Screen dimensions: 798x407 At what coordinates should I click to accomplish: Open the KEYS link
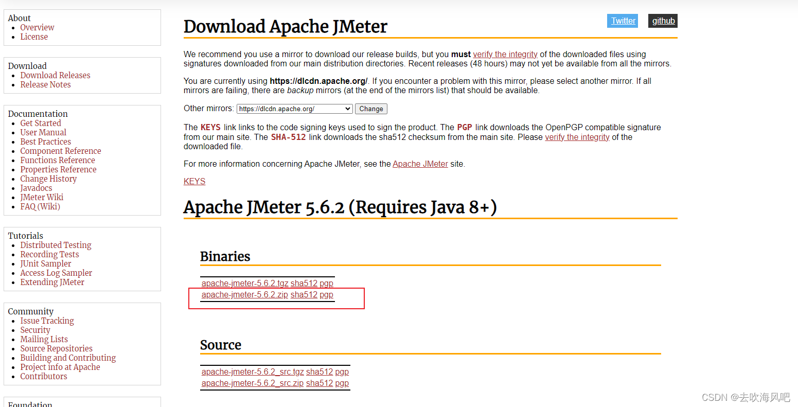coord(194,181)
